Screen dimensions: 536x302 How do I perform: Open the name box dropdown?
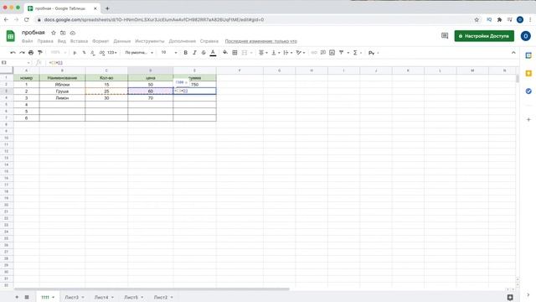(28, 63)
